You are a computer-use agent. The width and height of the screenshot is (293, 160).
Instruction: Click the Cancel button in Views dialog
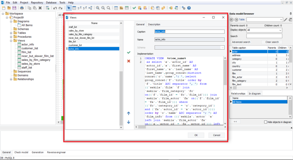click(x=216, y=135)
